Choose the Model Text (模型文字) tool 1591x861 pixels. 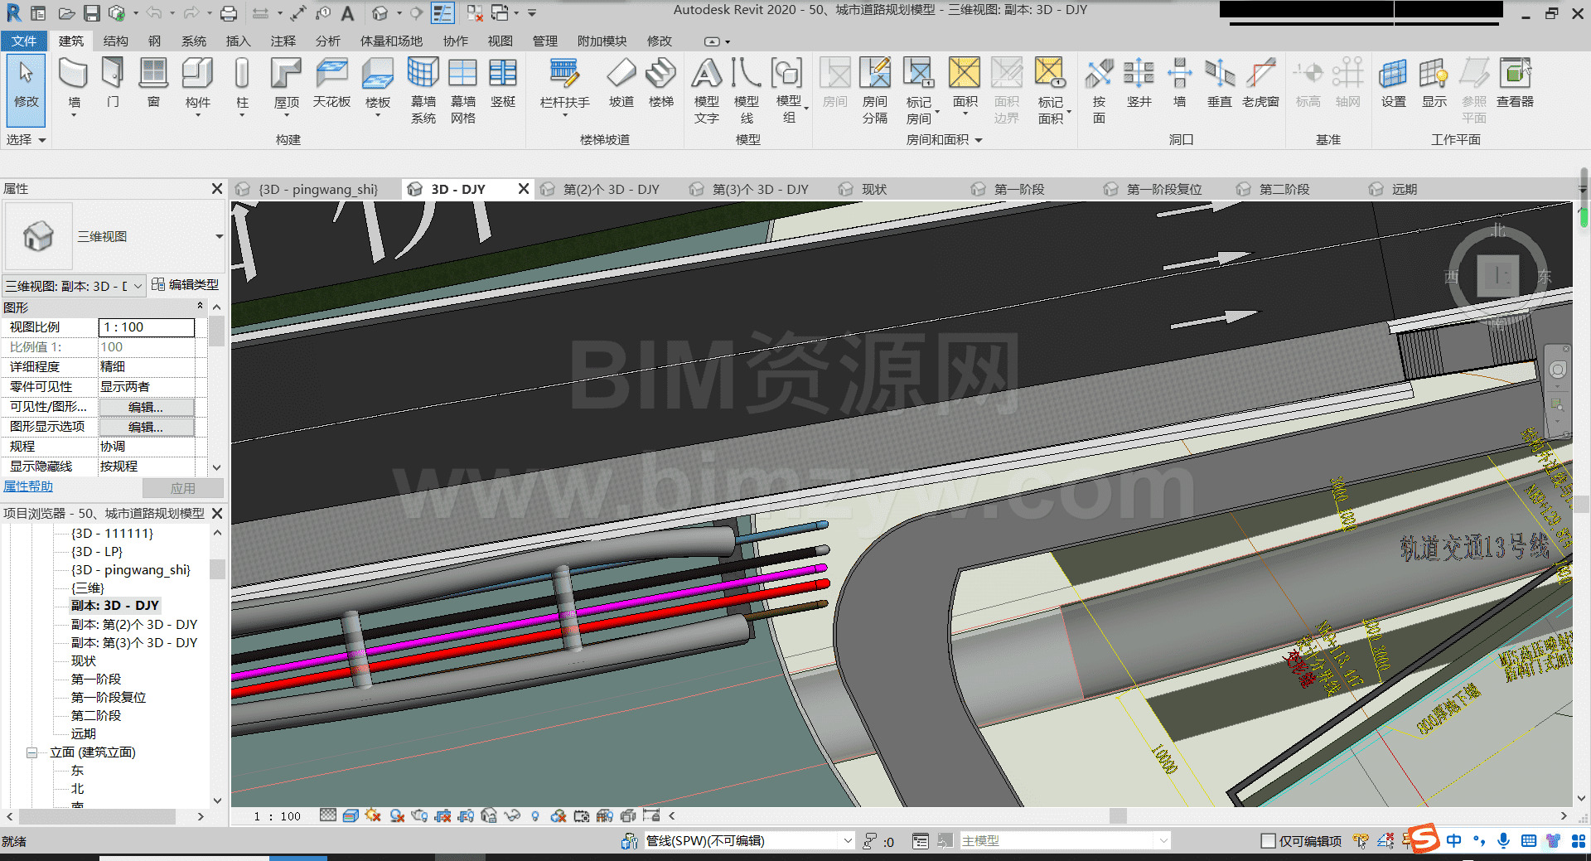tap(707, 89)
